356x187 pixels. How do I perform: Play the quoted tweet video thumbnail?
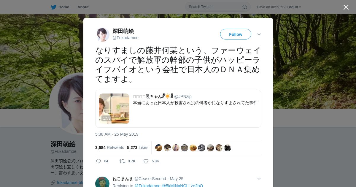point(114,109)
